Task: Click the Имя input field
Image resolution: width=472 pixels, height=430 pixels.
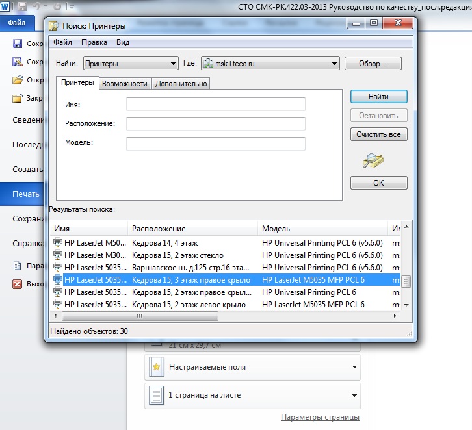Action: coord(216,105)
